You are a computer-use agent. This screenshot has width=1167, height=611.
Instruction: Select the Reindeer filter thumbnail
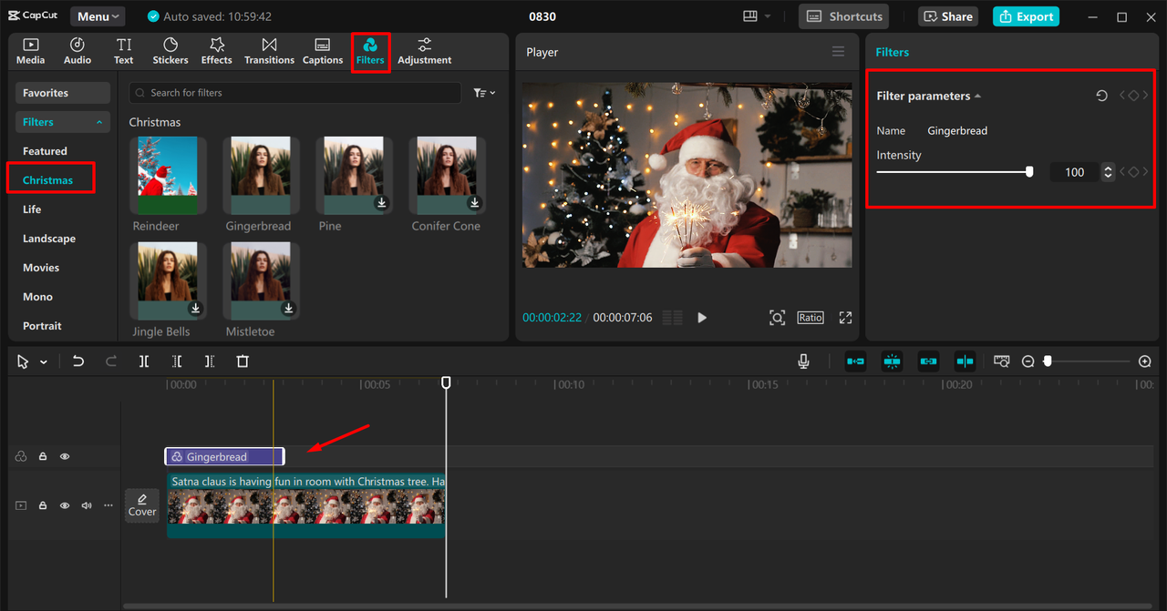[168, 175]
